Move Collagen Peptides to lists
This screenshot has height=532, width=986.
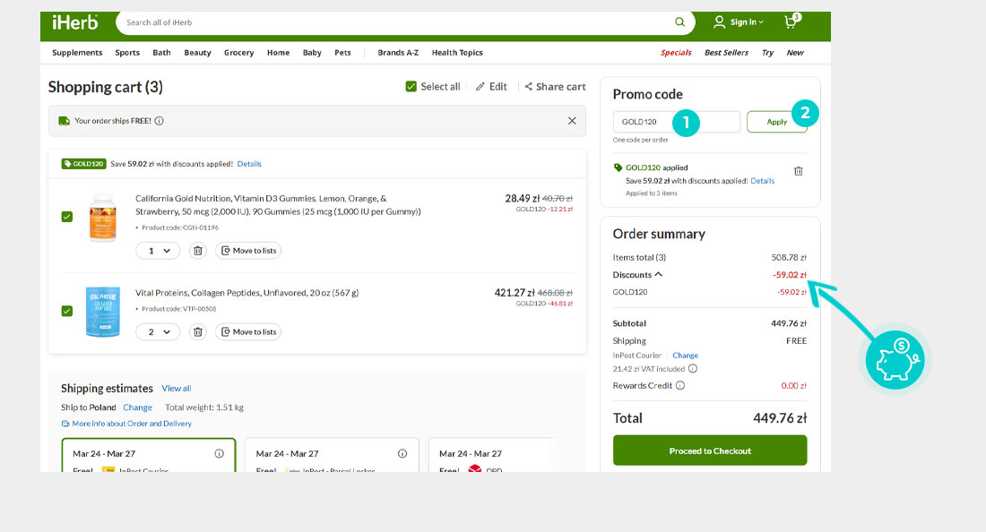pos(248,331)
